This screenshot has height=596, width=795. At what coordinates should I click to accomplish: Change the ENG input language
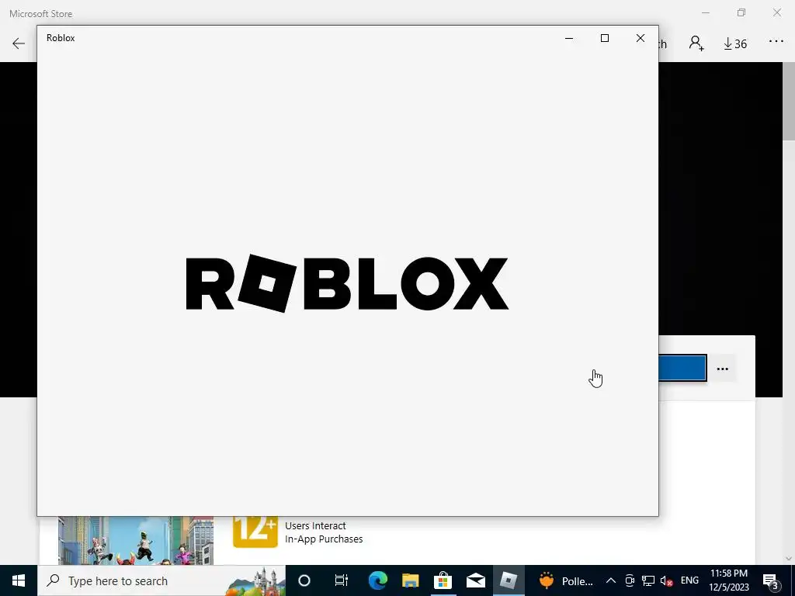tap(689, 580)
